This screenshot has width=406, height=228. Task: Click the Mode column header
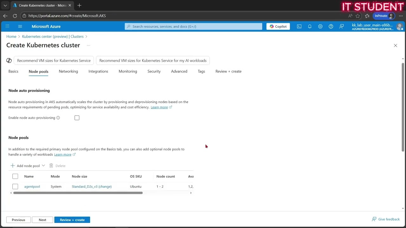coord(55,176)
